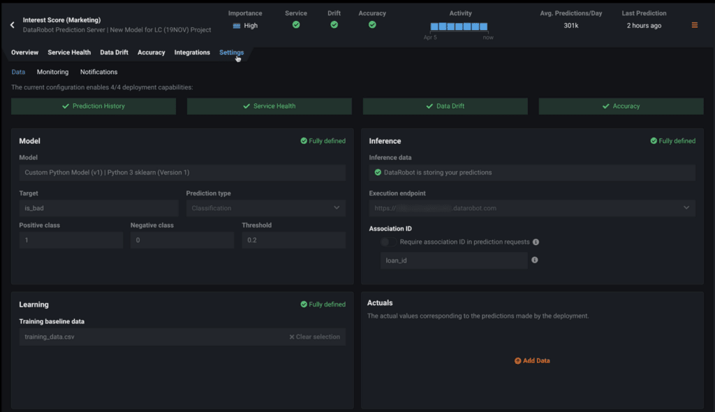This screenshot has height=412, width=715.
Task: Click the header Accuracy green check icon
Action: click(372, 24)
